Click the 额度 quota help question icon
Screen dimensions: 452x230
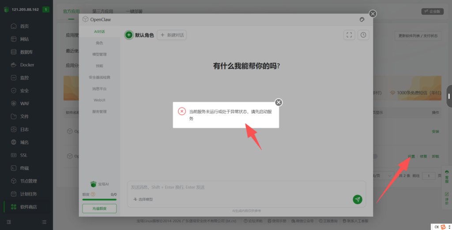[x=93, y=194]
